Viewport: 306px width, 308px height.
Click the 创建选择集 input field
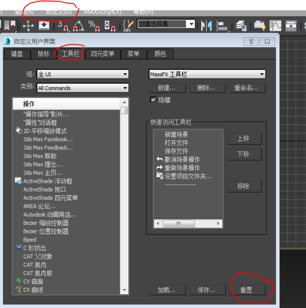162,24
